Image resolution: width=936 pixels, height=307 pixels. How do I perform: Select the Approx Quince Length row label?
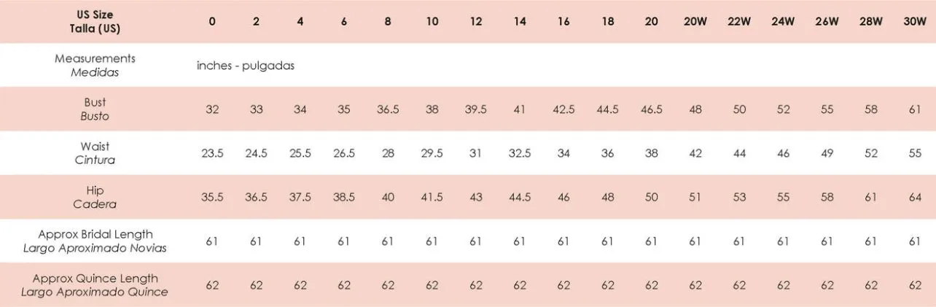tap(95, 285)
